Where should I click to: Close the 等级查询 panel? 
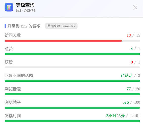tap(135, 8)
